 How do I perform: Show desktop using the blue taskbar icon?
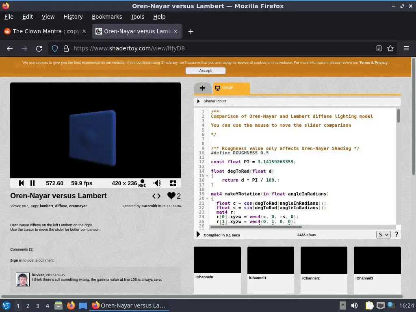click(83, 306)
